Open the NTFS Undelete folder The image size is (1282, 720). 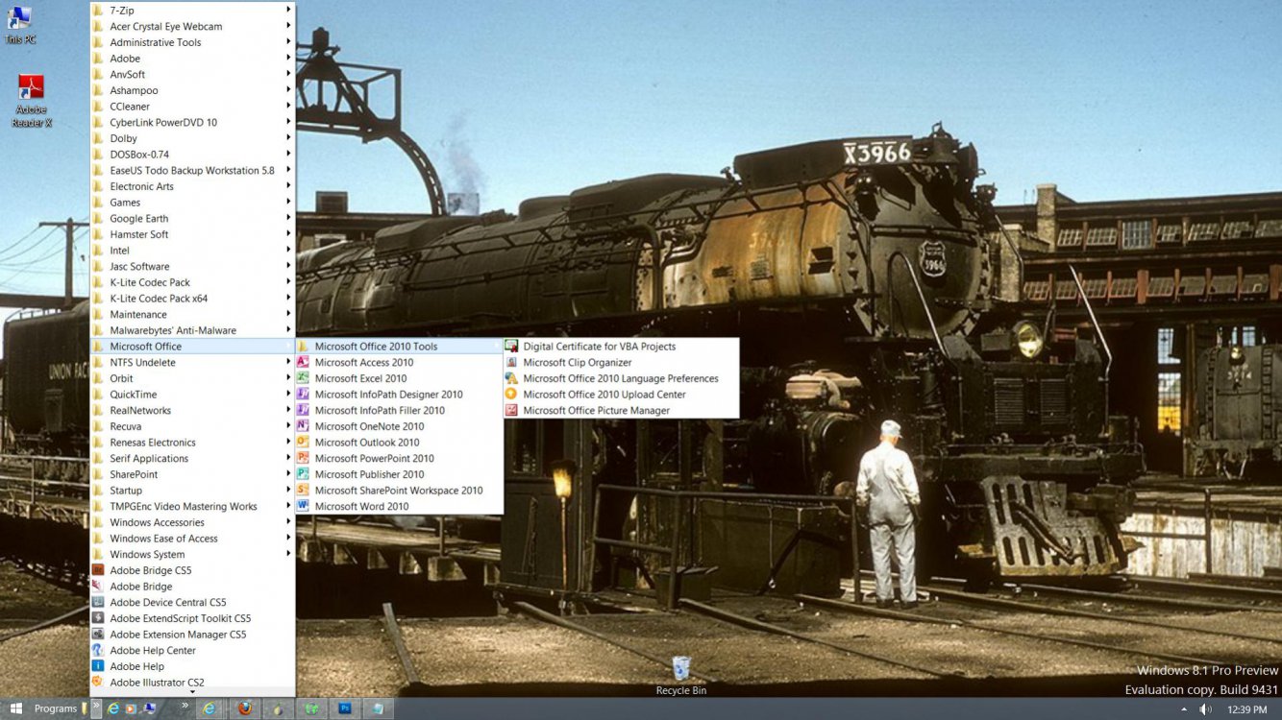click(x=192, y=362)
